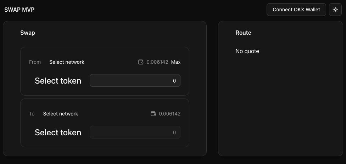Screen dimensions: 346x164
Task: Click the Swap panel heading
Action: pyautogui.click(x=28, y=33)
